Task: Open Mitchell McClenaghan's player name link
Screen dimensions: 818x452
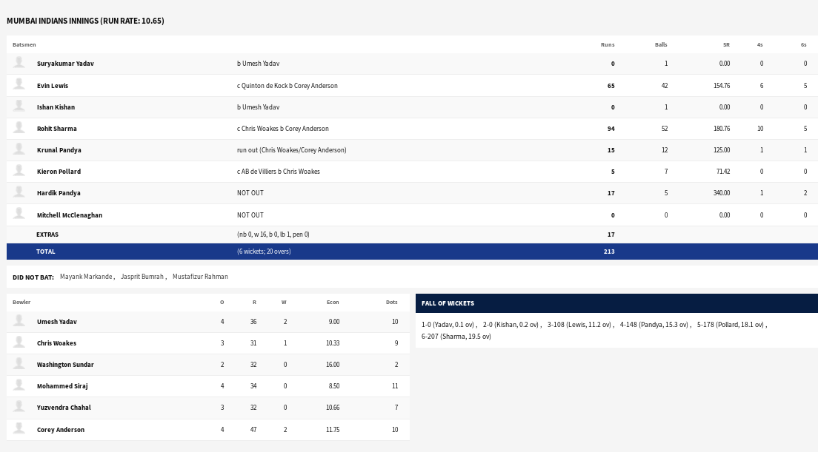Action: click(70, 215)
